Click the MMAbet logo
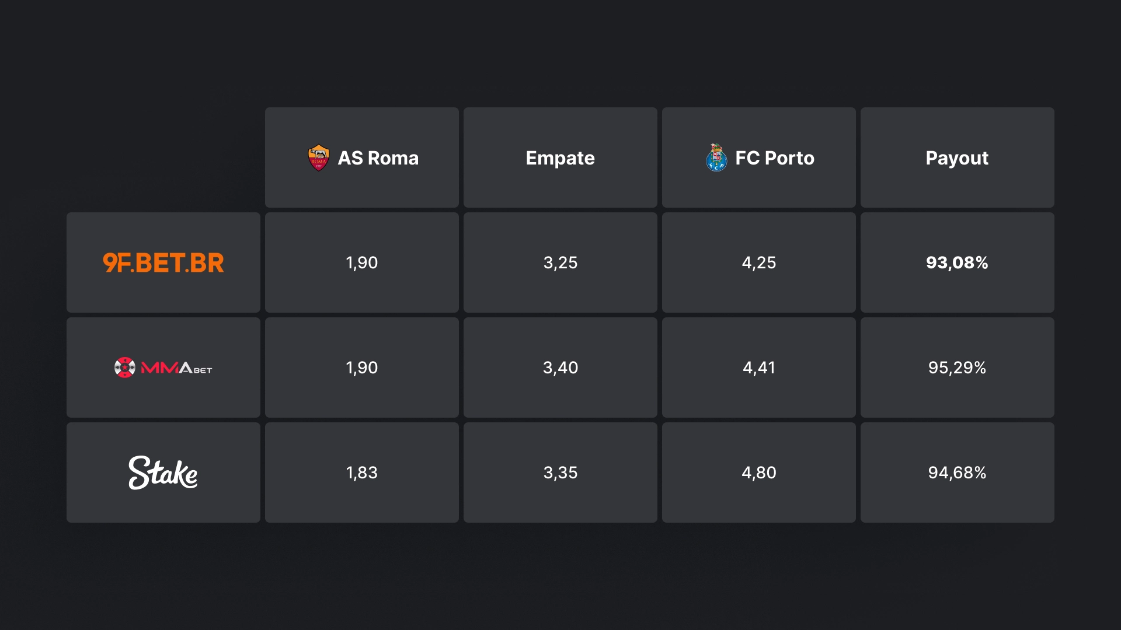 click(x=163, y=368)
